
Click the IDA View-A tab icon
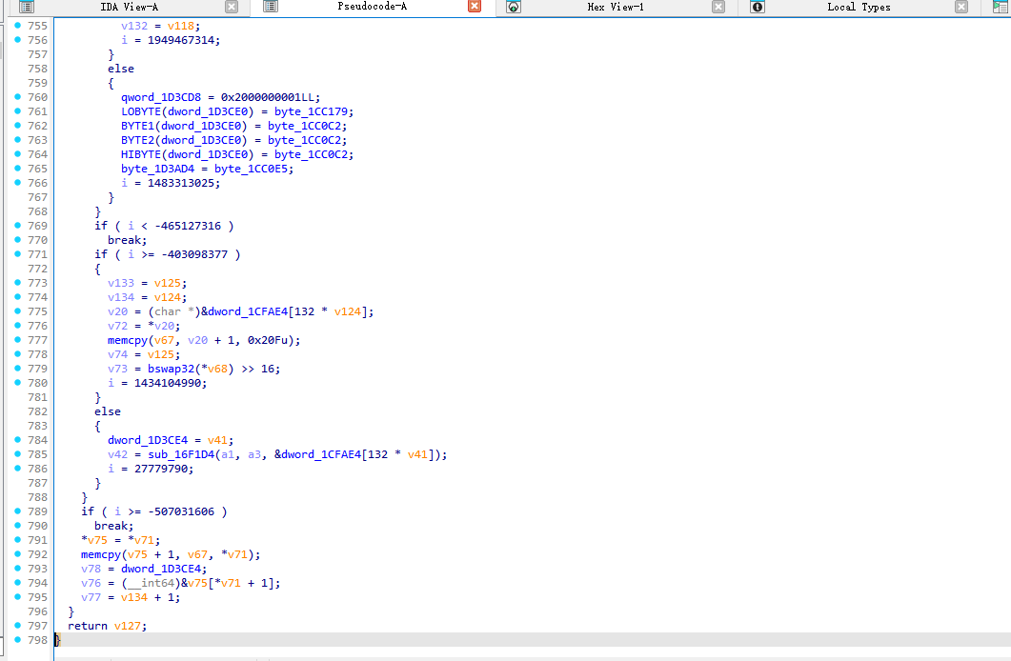coord(27,7)
